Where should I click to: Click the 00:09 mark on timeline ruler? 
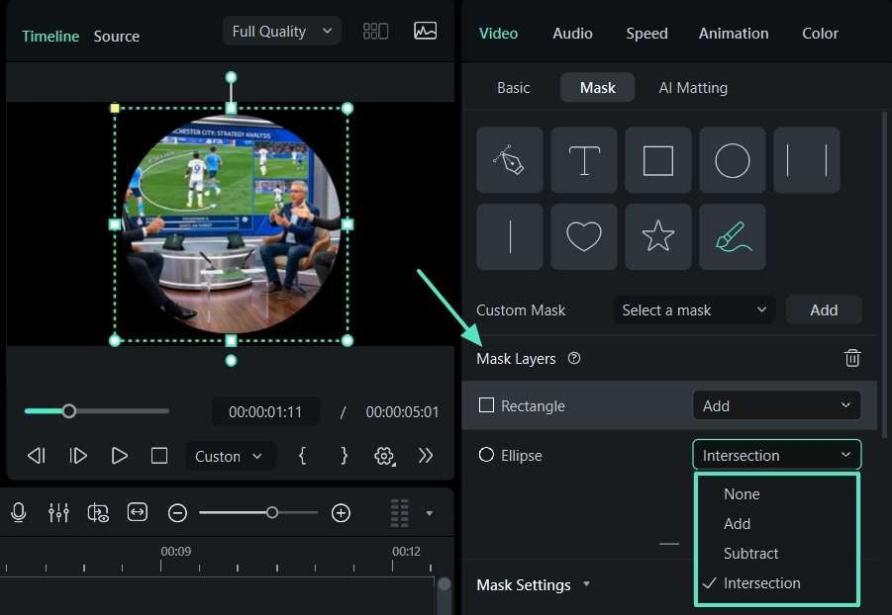click(176, 552)
